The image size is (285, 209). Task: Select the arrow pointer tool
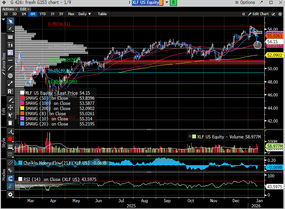point(10,21)
